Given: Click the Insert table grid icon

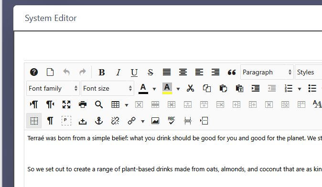Looking at the screenshot, I should pos(115,104).
